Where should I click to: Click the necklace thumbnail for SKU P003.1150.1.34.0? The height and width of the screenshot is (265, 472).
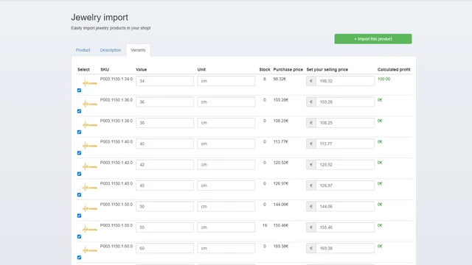[x=89, y=82]
